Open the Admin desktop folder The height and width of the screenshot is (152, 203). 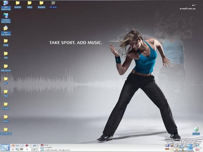pos(30,3)
